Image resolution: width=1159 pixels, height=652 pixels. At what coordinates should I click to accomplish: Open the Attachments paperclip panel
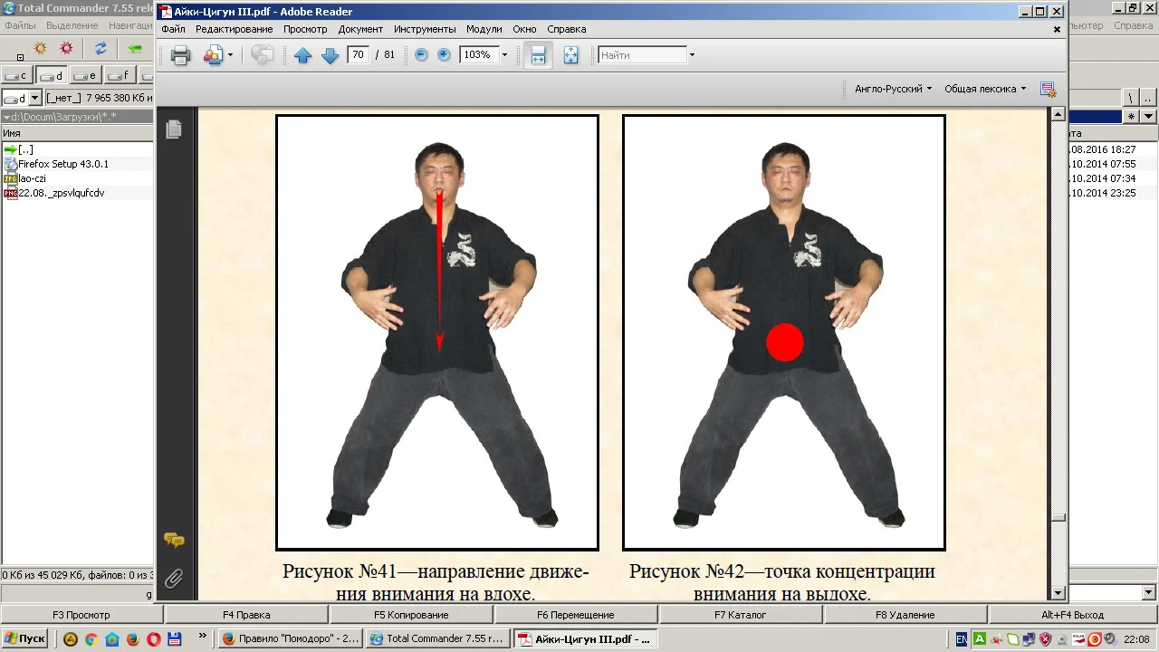(174, 578)
